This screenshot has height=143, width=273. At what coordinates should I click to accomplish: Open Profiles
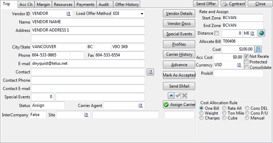point(179,44)
